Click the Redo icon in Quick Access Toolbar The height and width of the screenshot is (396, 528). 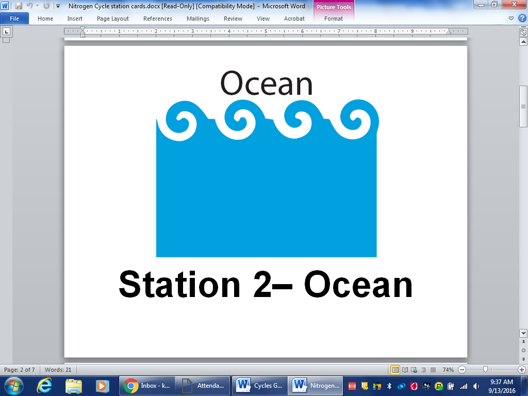(46, 6)
